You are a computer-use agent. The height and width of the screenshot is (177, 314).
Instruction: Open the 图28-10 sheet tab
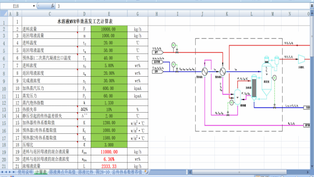click(x=103, y=172)
